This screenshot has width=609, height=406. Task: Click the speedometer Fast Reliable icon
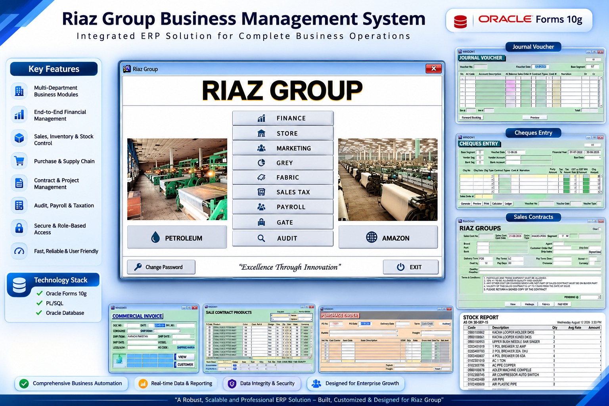pos(19,251)
